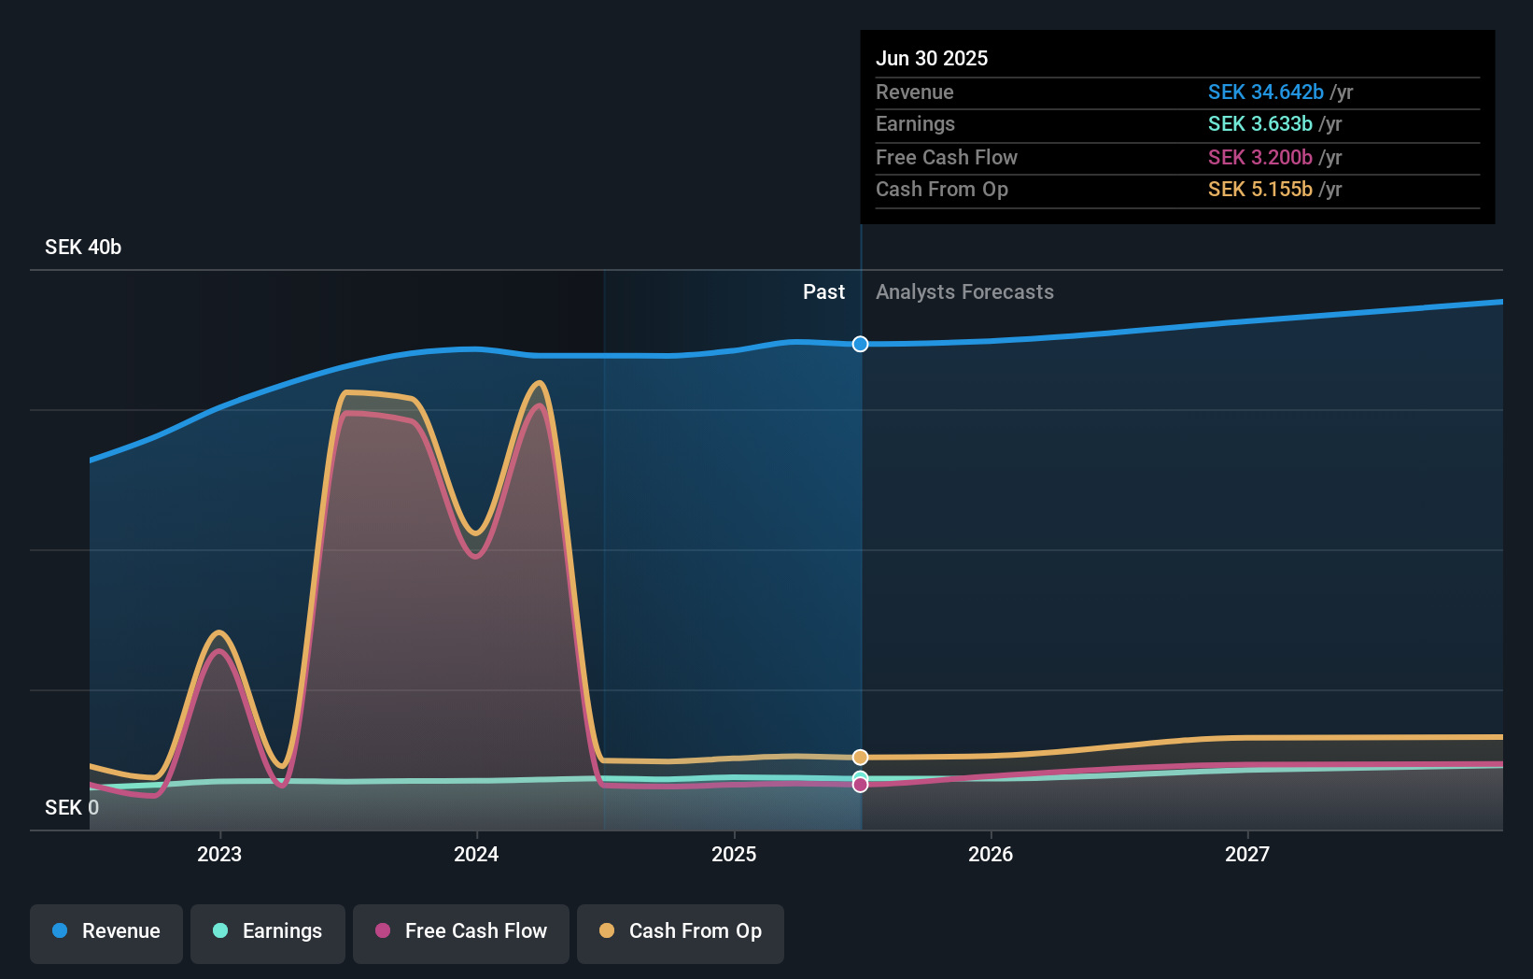The image size is (1533, 979).
Task: Toggle the Free Cash Flow legend button
Action: (461, 933)
